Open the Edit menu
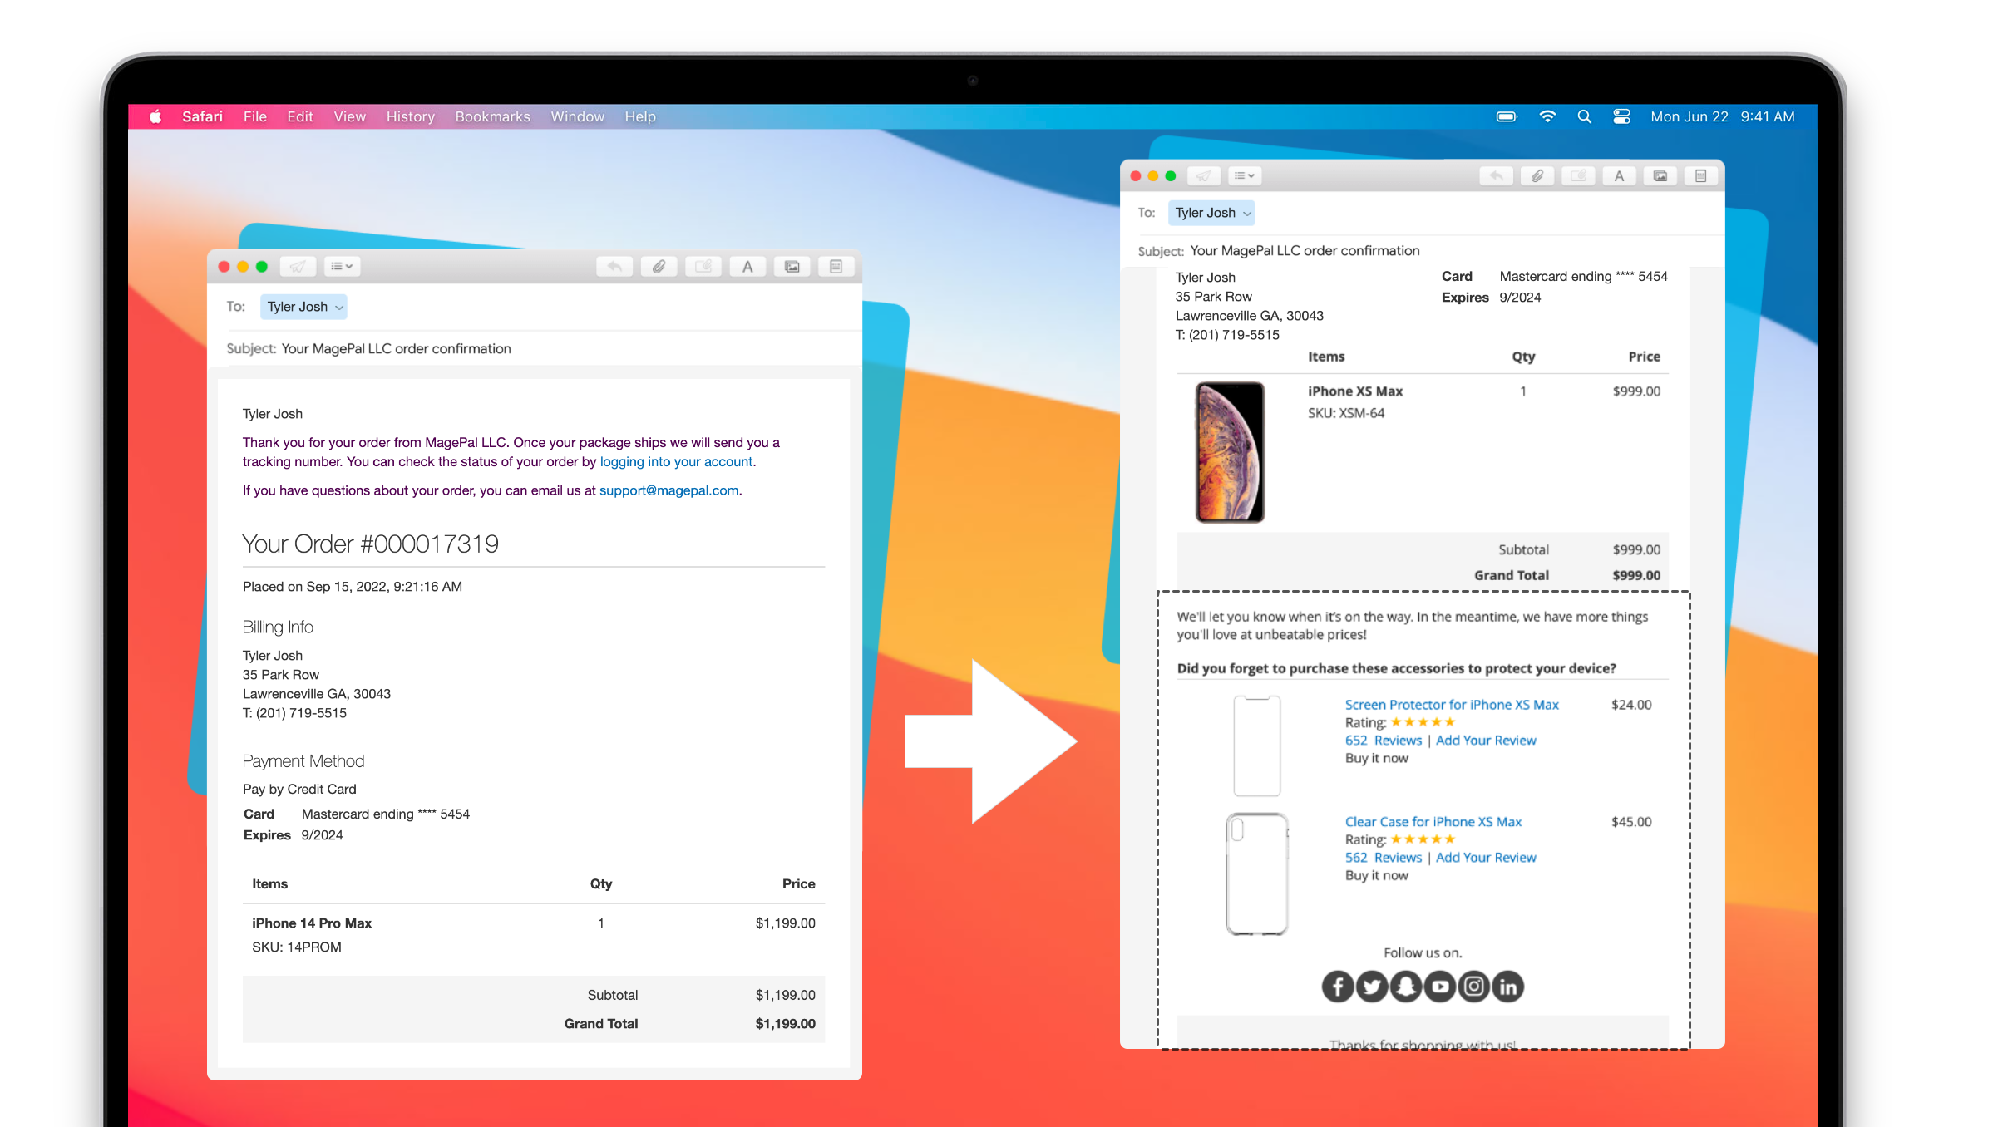Viewport: 1993px width, 1127px height. pos(299,116)
